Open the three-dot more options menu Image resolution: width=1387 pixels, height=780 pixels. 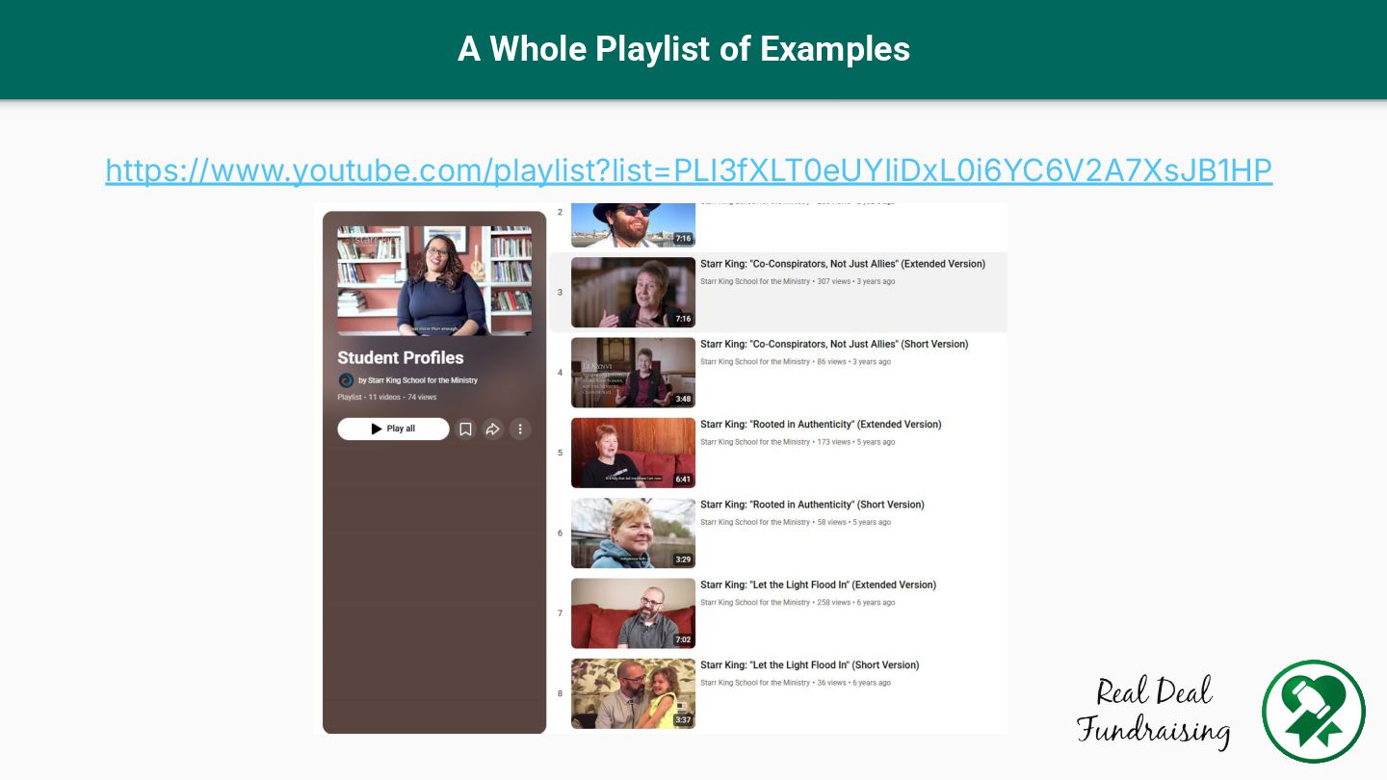point(520,429)
